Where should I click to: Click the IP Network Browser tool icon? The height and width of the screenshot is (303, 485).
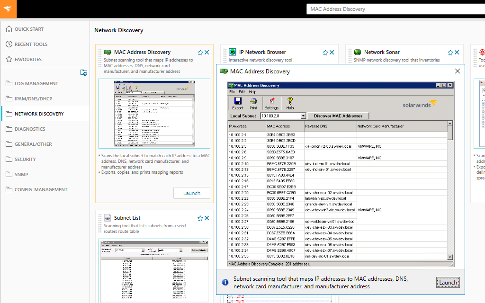tap(233, 52)
